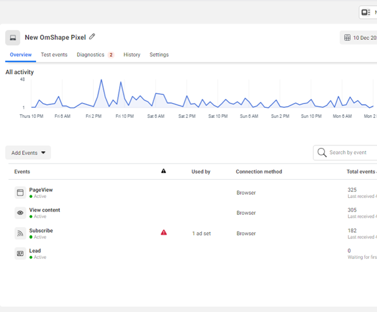377x312 pixels.
Task: Click the pencil edit icon beside pixel name
Action: pyautogui.click(x=92, y=37)
